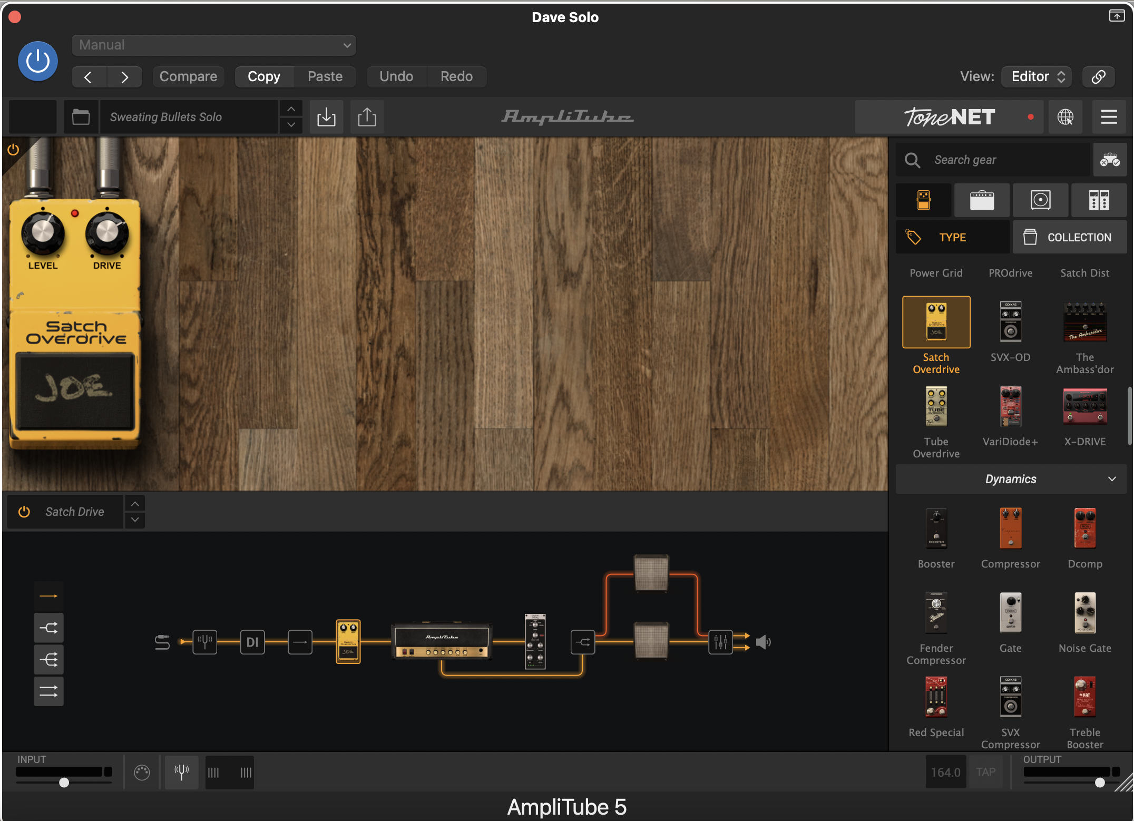Open the preset browser folder icon
The image size is (1134, 821).
81,117
